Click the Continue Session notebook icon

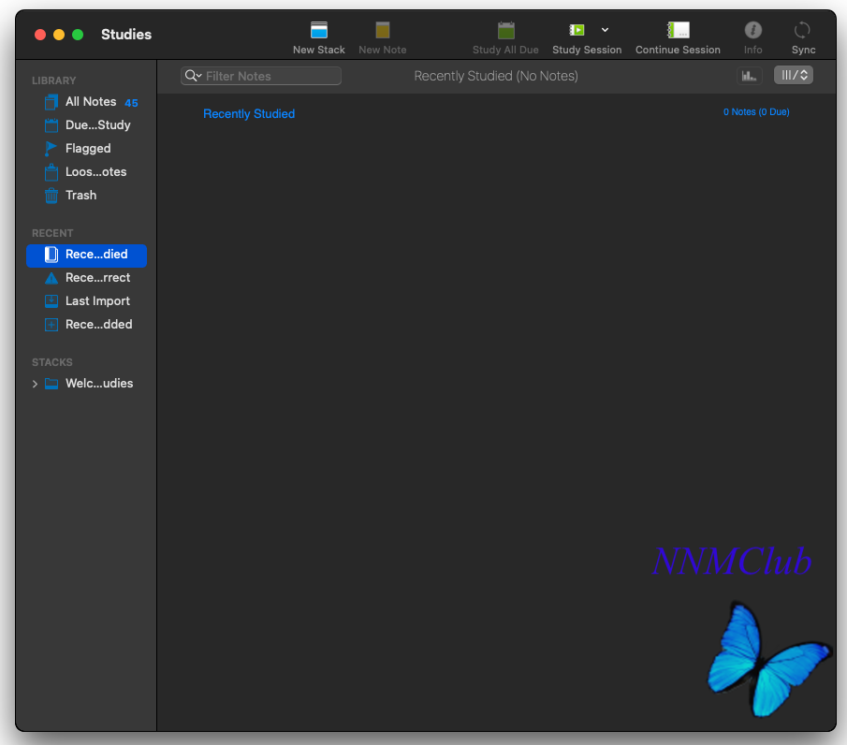tap(678, 30)
